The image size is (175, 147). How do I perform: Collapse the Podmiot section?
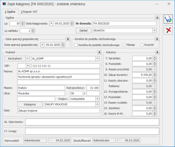coord(99,52)
